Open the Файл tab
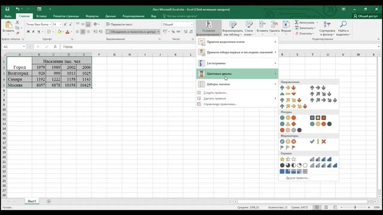 tap(8, 16)
